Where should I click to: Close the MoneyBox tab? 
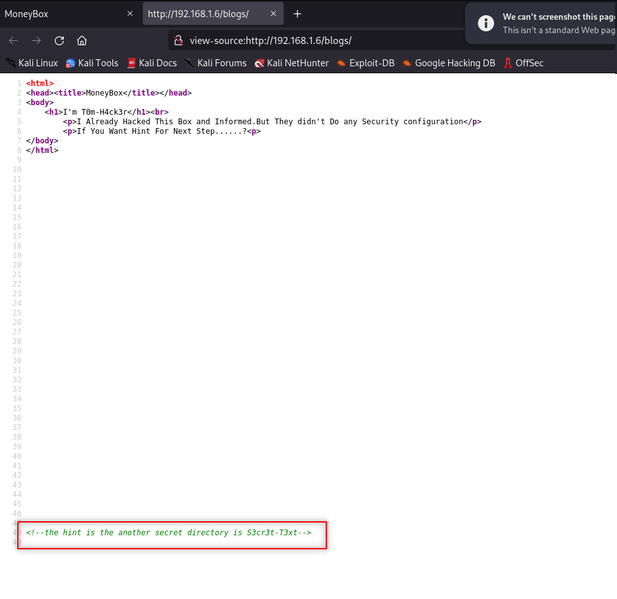130,14
